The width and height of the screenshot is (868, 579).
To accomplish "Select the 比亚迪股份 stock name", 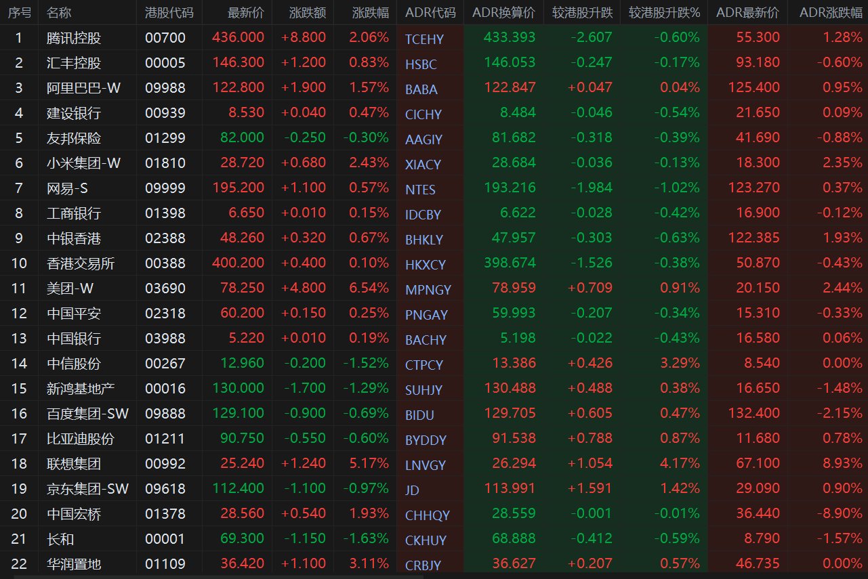I will (81, 439).
